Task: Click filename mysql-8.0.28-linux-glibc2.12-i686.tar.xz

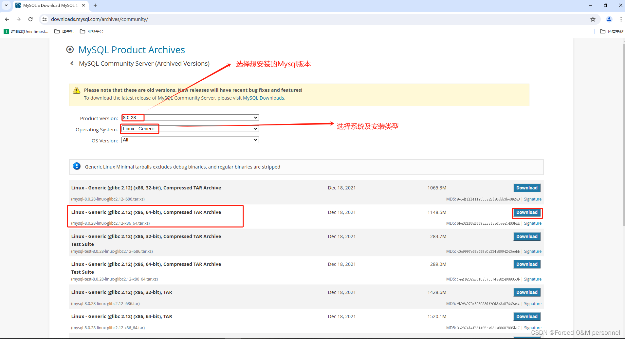Action: tap(108, 199)
